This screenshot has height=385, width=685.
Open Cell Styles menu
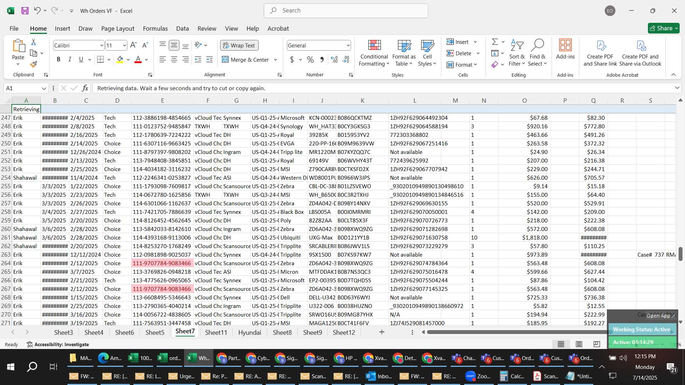427,53
